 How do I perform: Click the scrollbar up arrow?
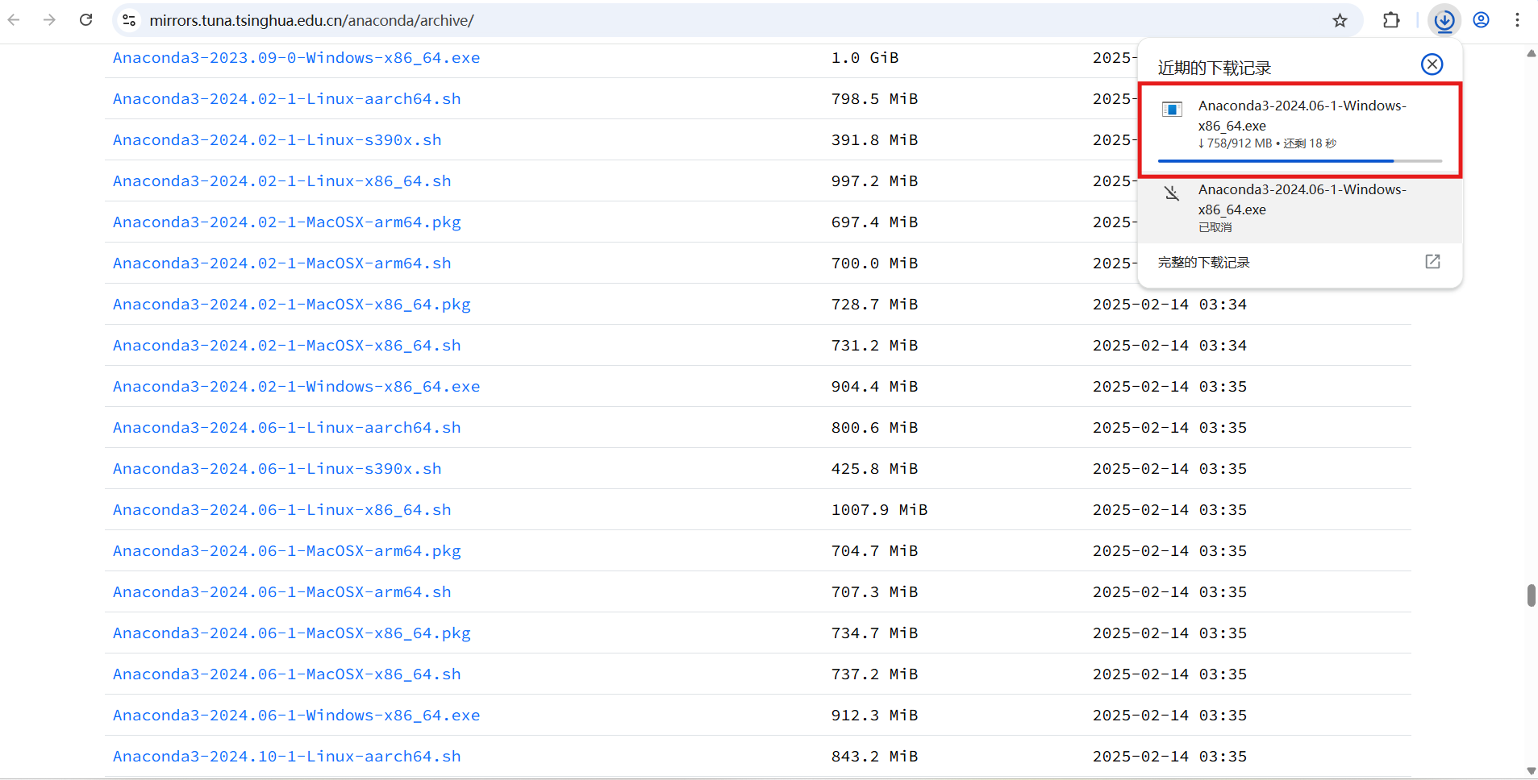(1531, 53)
